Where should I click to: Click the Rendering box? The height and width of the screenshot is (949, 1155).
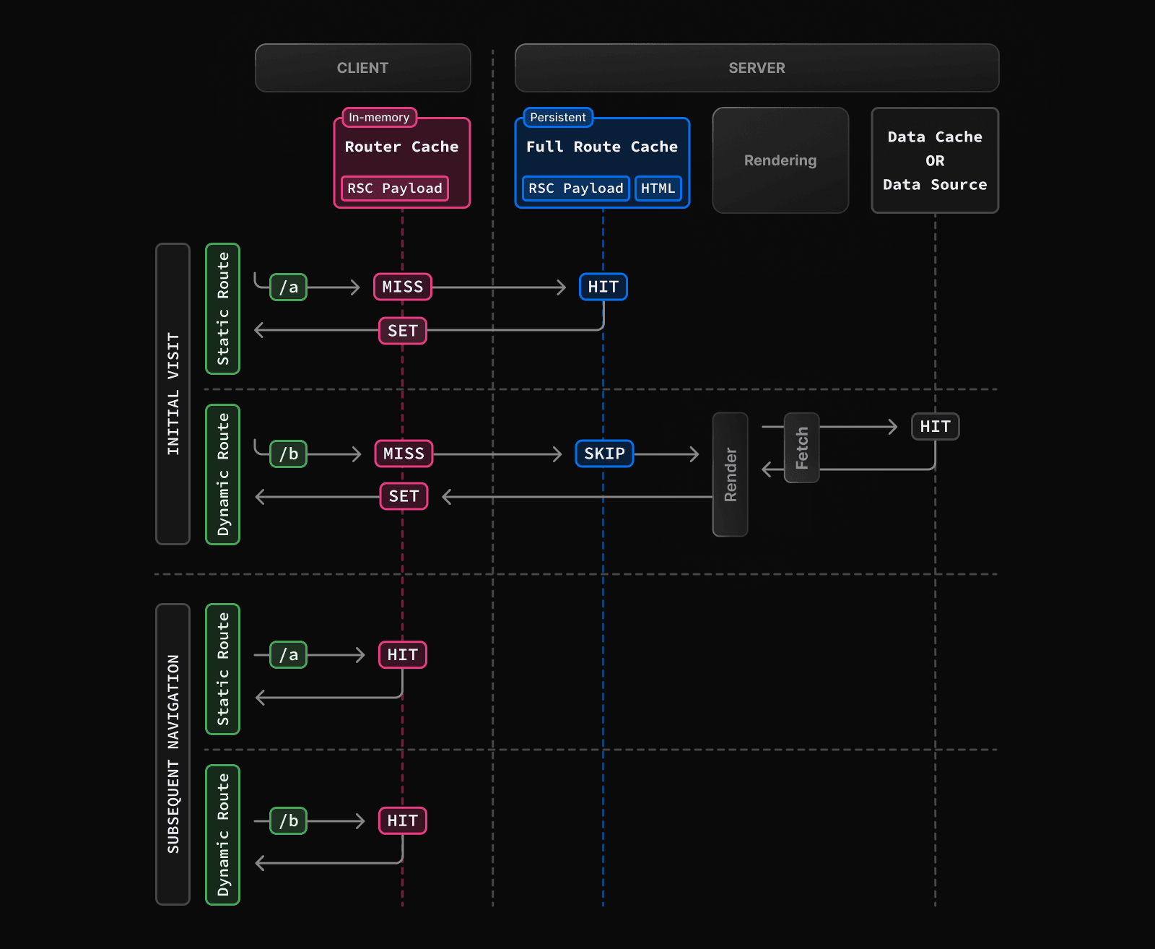[780, 160]
